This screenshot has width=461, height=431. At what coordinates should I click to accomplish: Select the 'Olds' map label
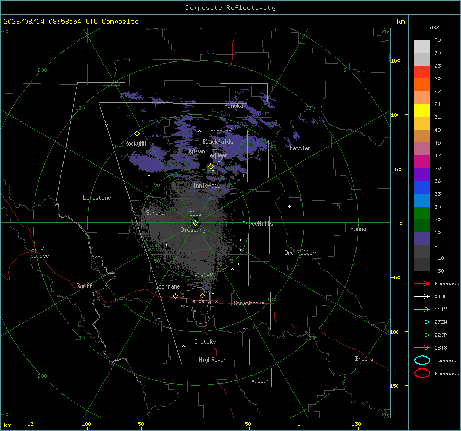point(195,214)
